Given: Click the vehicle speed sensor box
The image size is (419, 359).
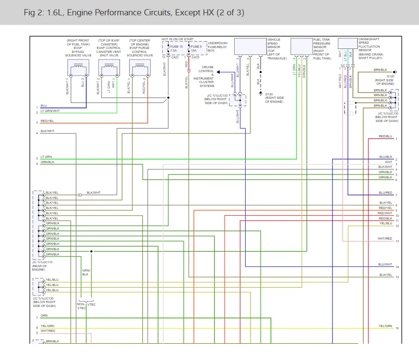Looking at the screenshot, I should [250, 47].
